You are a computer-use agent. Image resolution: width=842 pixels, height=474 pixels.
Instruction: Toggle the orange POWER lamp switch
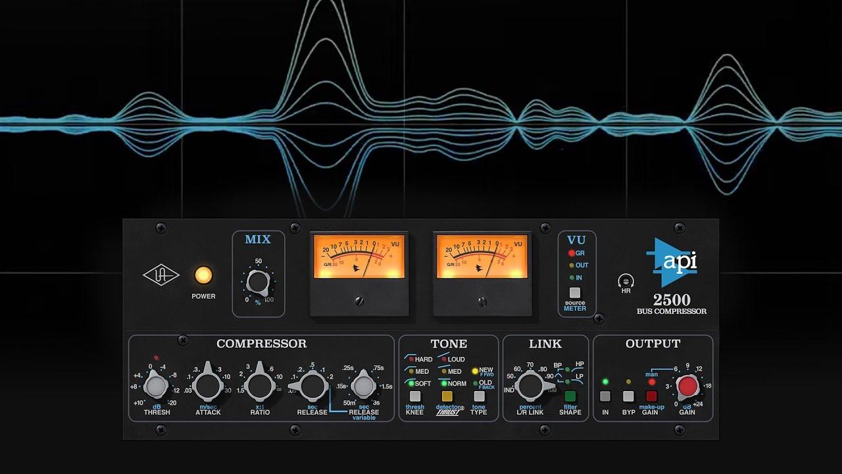(x=203, y=275)
